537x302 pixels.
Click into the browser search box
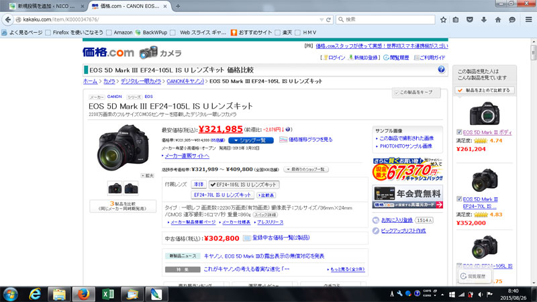click(x=385, y=19)
